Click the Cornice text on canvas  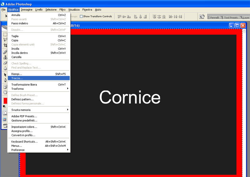click(x=130, y=97)
